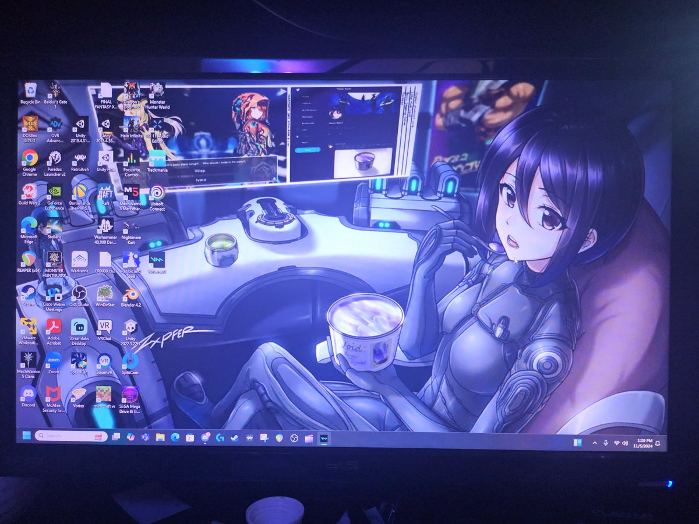
Task: Open File Explorer from taskbar
Action: pyautogui.click(x=160, y=437)
